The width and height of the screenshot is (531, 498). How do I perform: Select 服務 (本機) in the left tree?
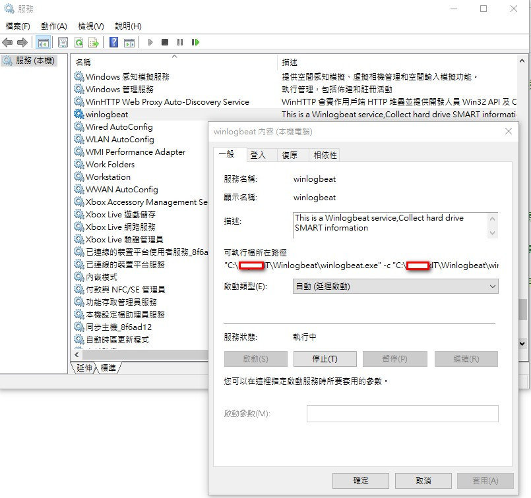[x=29, y=61]
